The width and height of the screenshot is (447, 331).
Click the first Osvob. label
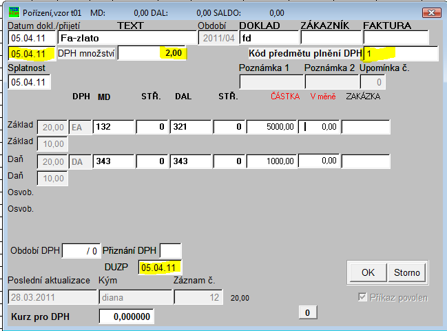21,192
